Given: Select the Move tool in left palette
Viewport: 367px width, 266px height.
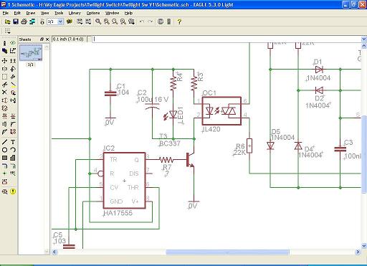Looking at the screenshot, I should tap(4, 61).
